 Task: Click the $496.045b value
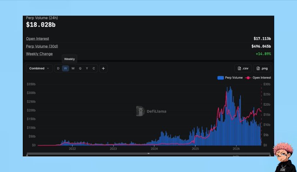point(261,46)
